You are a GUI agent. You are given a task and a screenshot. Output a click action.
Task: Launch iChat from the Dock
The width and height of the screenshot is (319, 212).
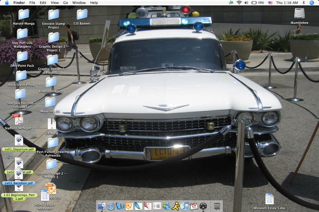coord(166,206)
